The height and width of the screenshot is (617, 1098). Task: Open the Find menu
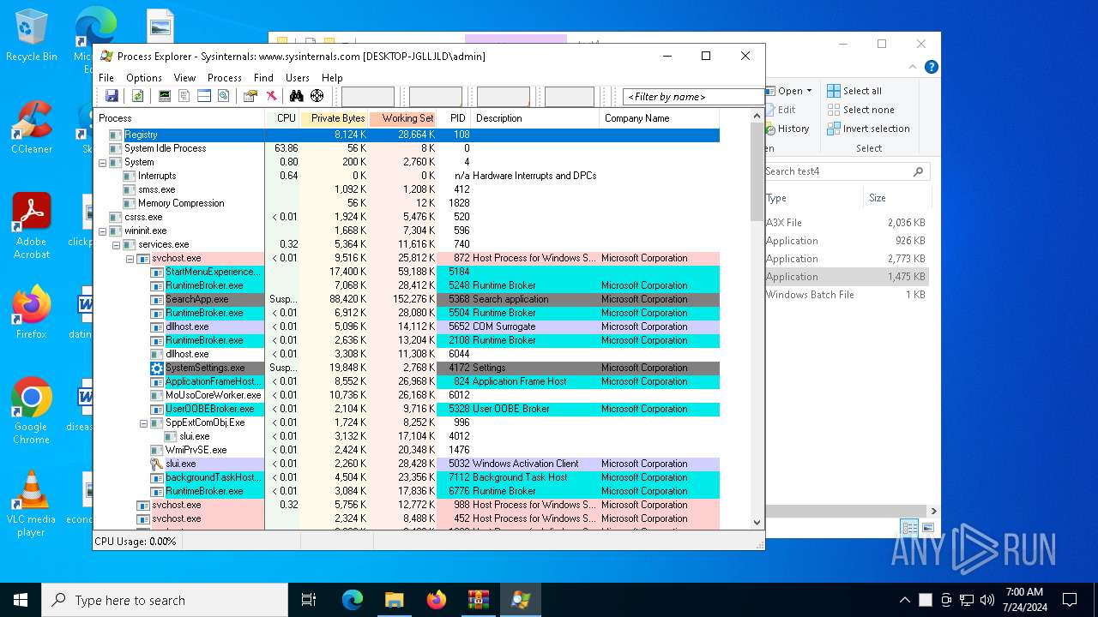point(263,77)
